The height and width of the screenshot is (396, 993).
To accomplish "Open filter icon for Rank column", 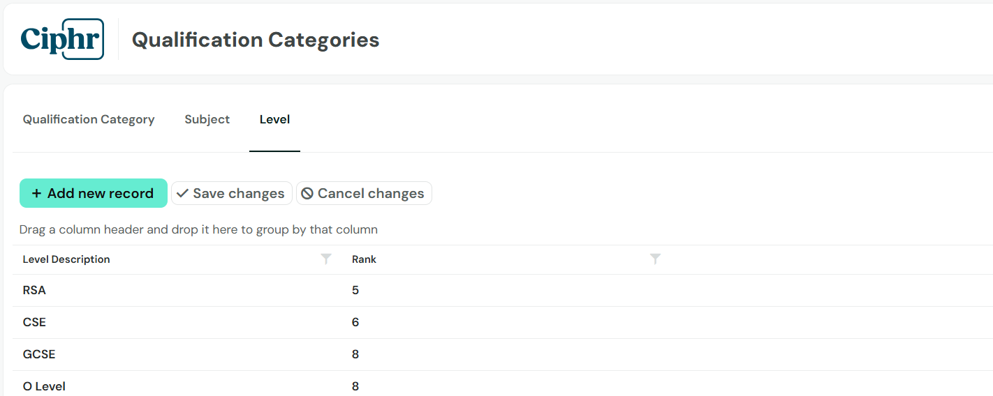I will (655, 259).
